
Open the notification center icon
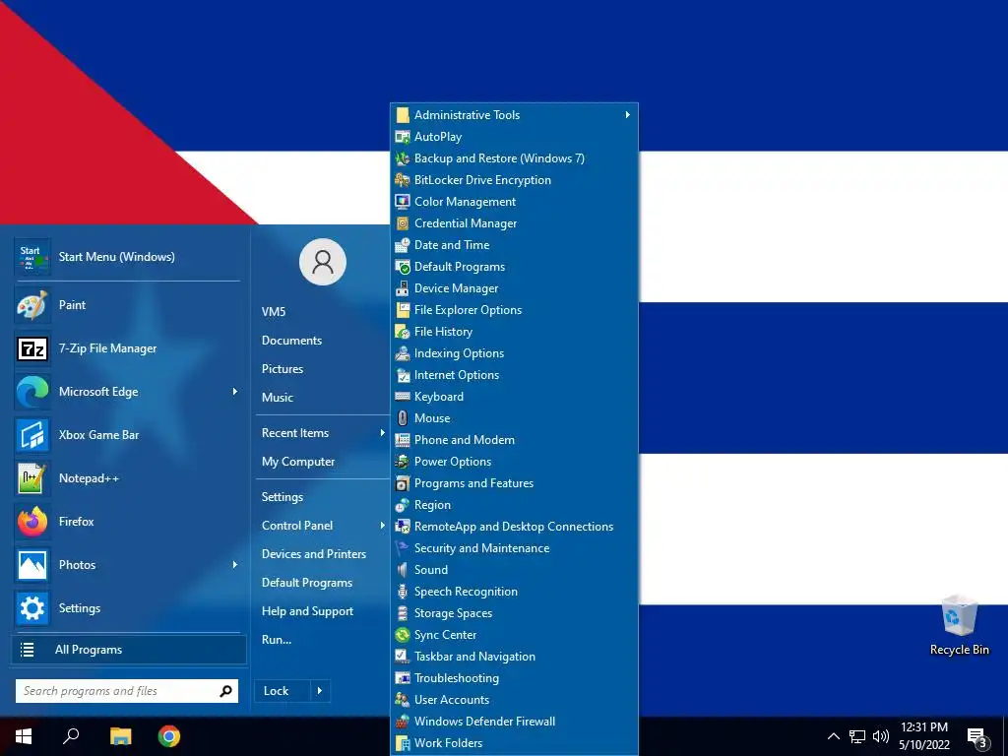coord(977,737)
